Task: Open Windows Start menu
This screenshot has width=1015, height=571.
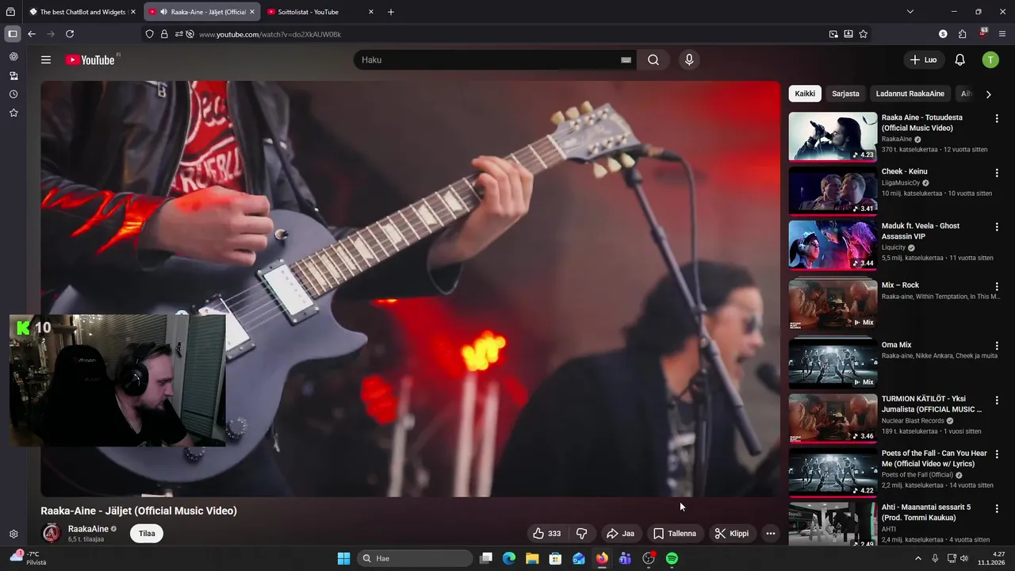Action: [343, 558]
